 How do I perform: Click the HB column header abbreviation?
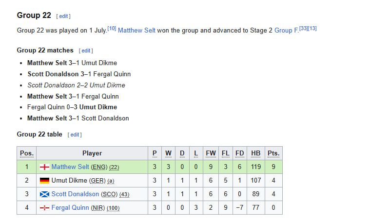255,153
